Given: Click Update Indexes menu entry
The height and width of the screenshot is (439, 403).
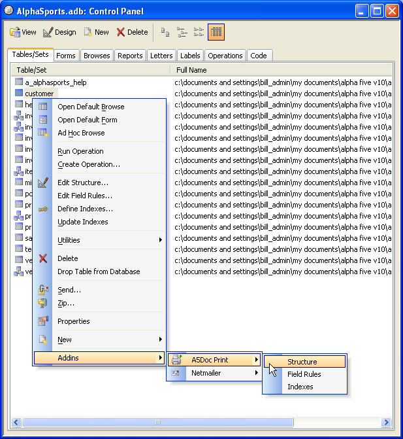Looking at the screenshot, I should [99, 222].
